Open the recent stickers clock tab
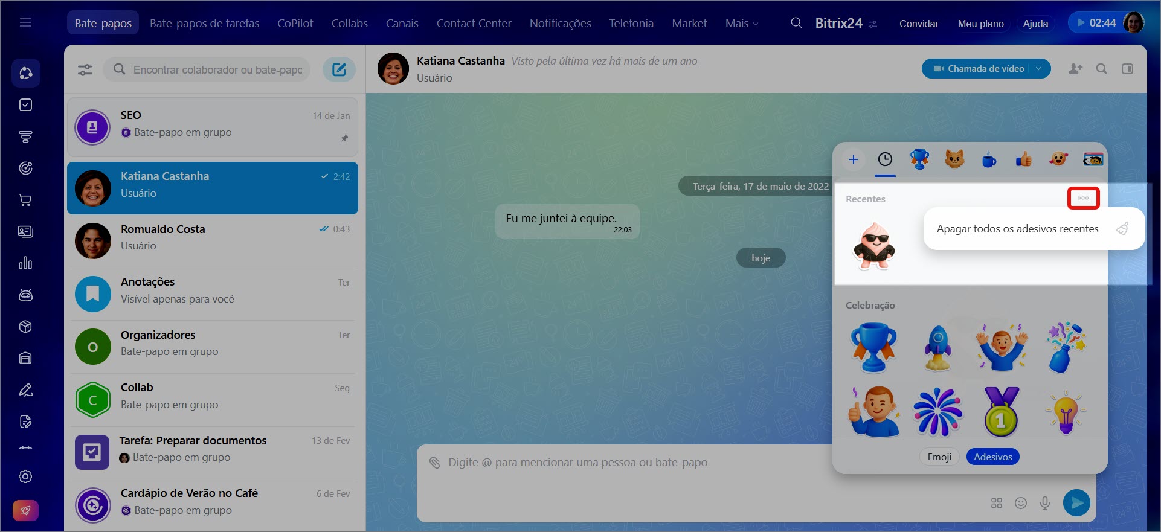Viewport: 1161px width, 532px height. (x=885, y=159)
